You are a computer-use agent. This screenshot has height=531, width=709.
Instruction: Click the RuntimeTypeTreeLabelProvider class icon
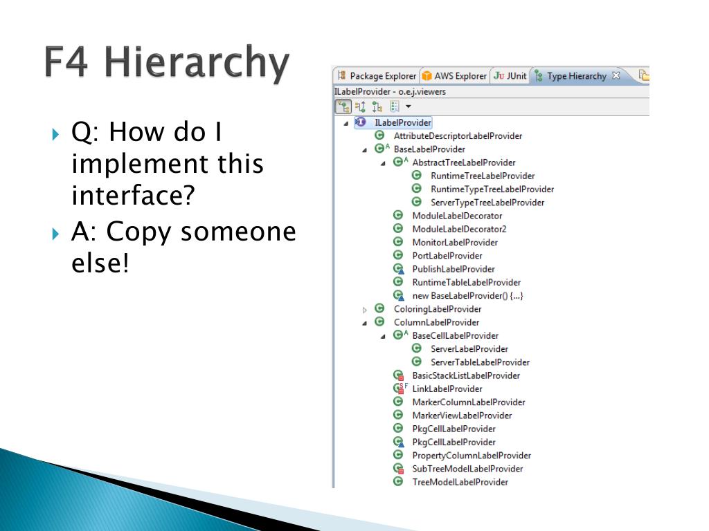[416, 188]
